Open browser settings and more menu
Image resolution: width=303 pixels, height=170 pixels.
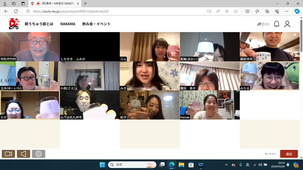pos(286,11)
